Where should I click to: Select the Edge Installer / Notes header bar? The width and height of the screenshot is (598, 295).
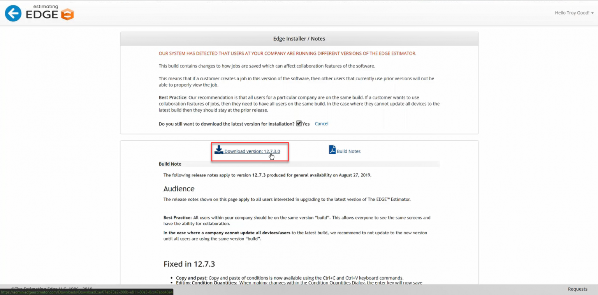pyautogui.click(x=299, y=38)
